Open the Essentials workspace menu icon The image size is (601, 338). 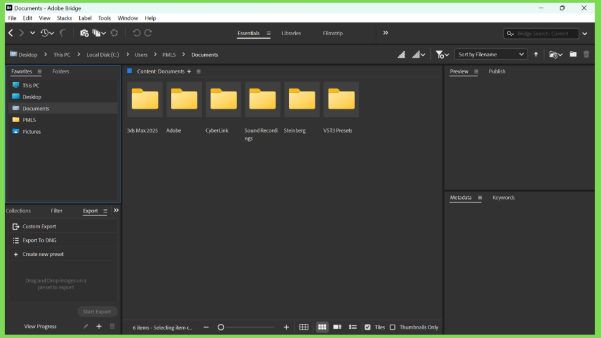[268, 33]
